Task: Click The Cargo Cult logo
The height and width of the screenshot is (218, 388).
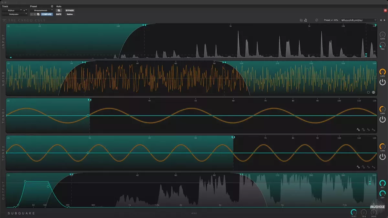Action: click(x=24, y=20)
